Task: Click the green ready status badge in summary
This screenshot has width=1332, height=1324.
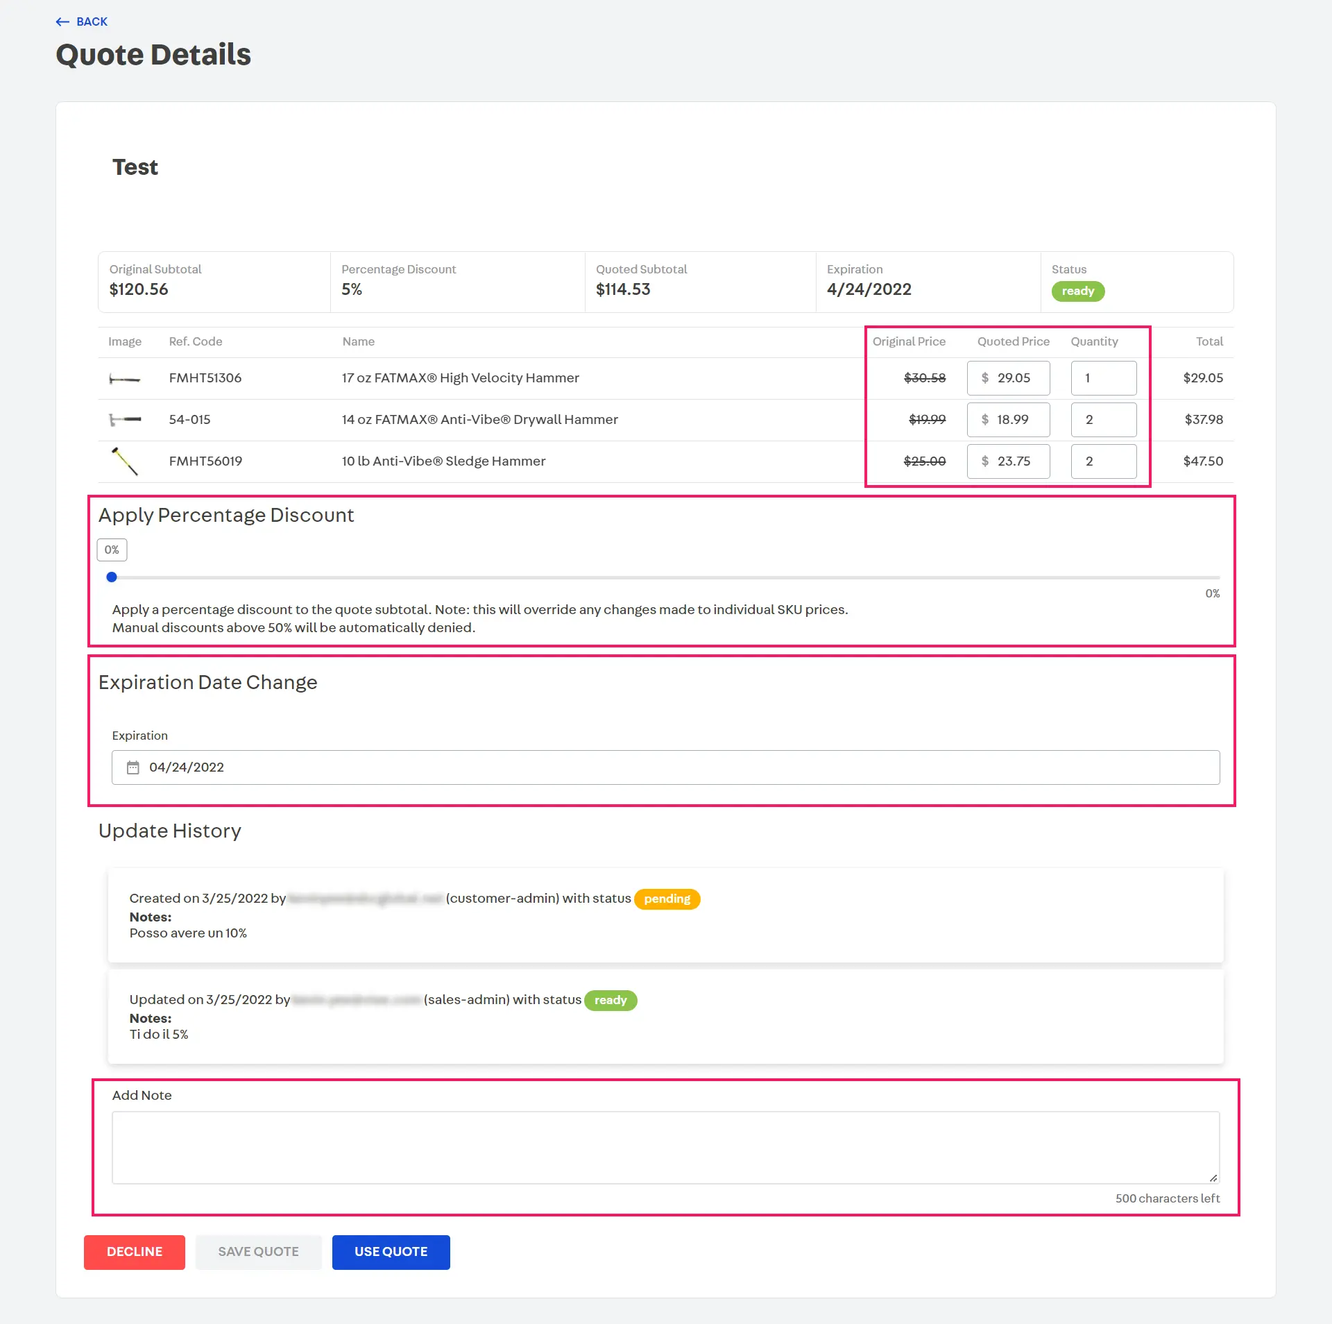Action: coord(1077,291)
